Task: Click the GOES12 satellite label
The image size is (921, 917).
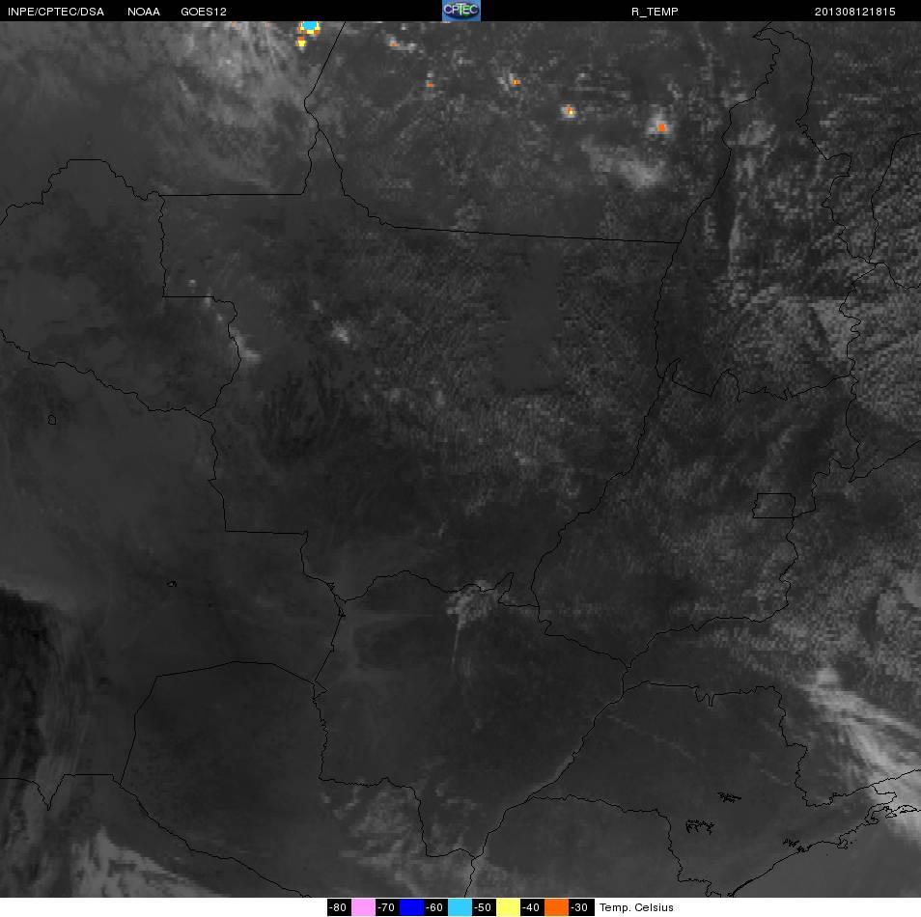Action: tap(204, 12)
